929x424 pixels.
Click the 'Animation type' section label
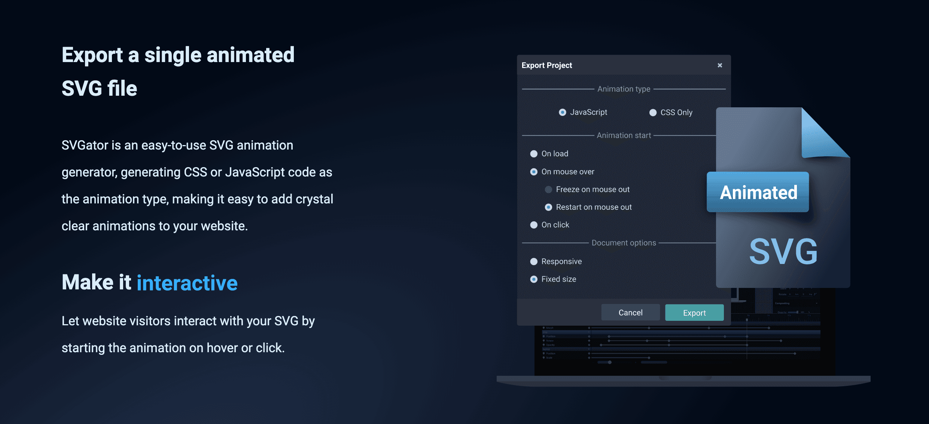624,89
